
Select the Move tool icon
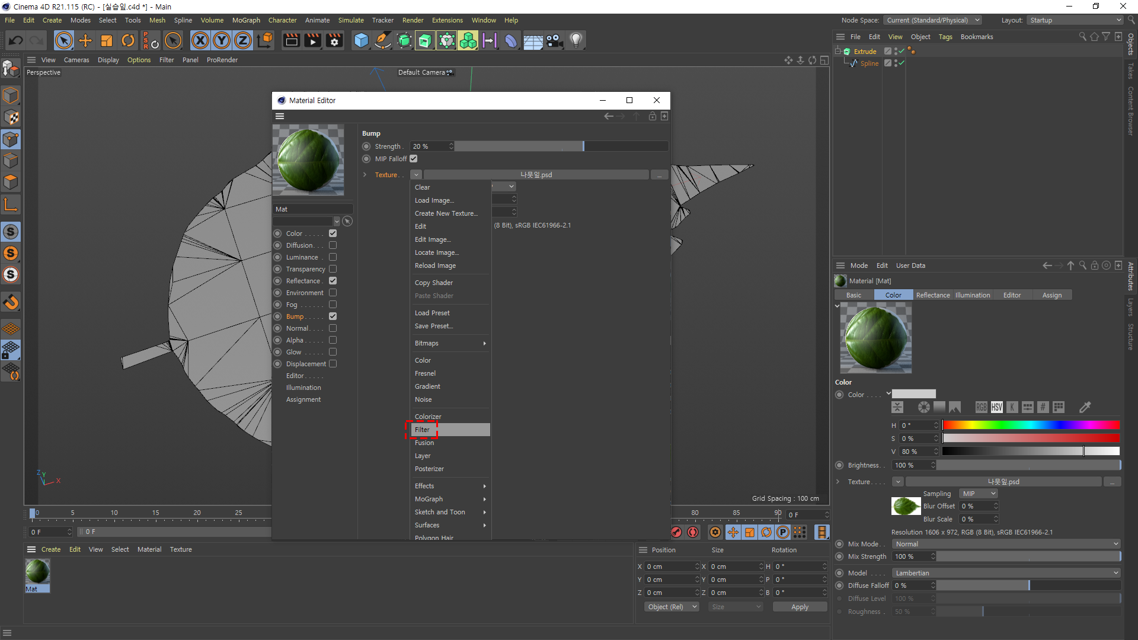click(85, 40)
